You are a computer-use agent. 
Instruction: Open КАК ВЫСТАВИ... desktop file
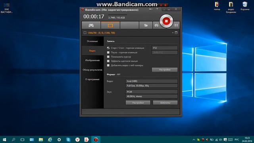tap(7, 8)
